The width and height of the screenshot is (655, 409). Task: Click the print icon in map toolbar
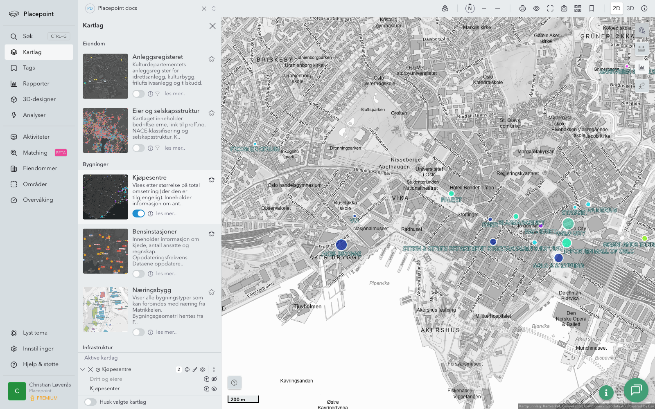pos(522,8)
